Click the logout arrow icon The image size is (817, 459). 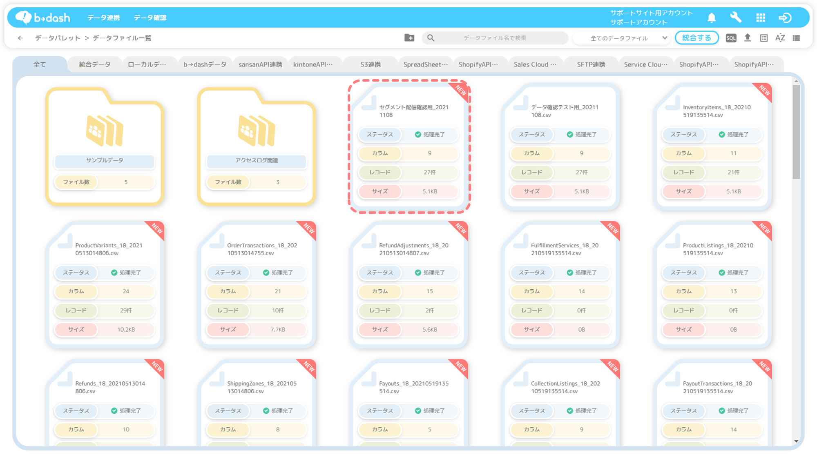click(785, 18)
